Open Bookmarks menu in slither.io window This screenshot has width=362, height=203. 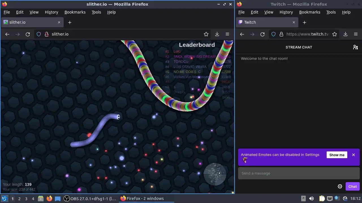75,12
